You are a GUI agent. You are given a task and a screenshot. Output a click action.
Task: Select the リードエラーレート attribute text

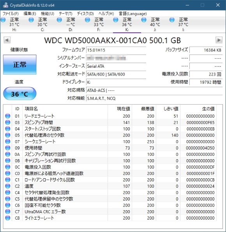tap(39, 116)
